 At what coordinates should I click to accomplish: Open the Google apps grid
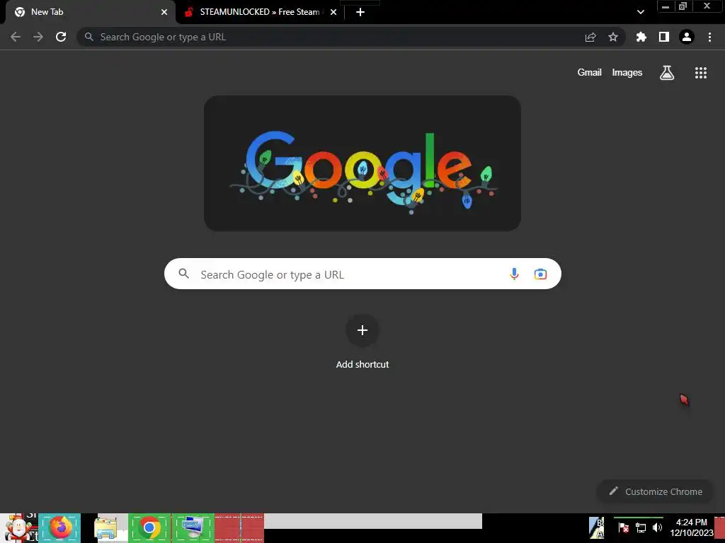pyautogui.click(x=701, y=73)
